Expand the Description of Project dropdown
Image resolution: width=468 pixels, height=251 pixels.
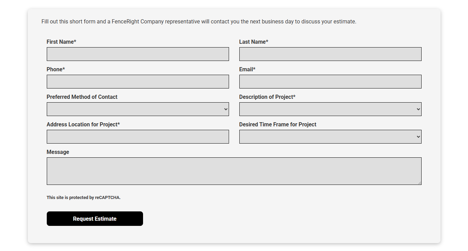click(330, 109)
